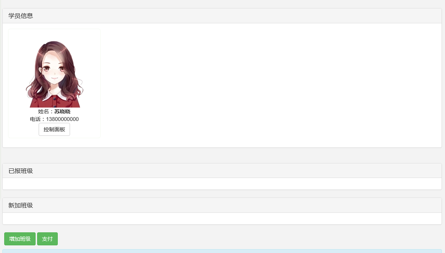The height and width of the screenshot is (253, 445).
Task: Click the bold name 苏晓晓
Action: (x=62, y=112)
